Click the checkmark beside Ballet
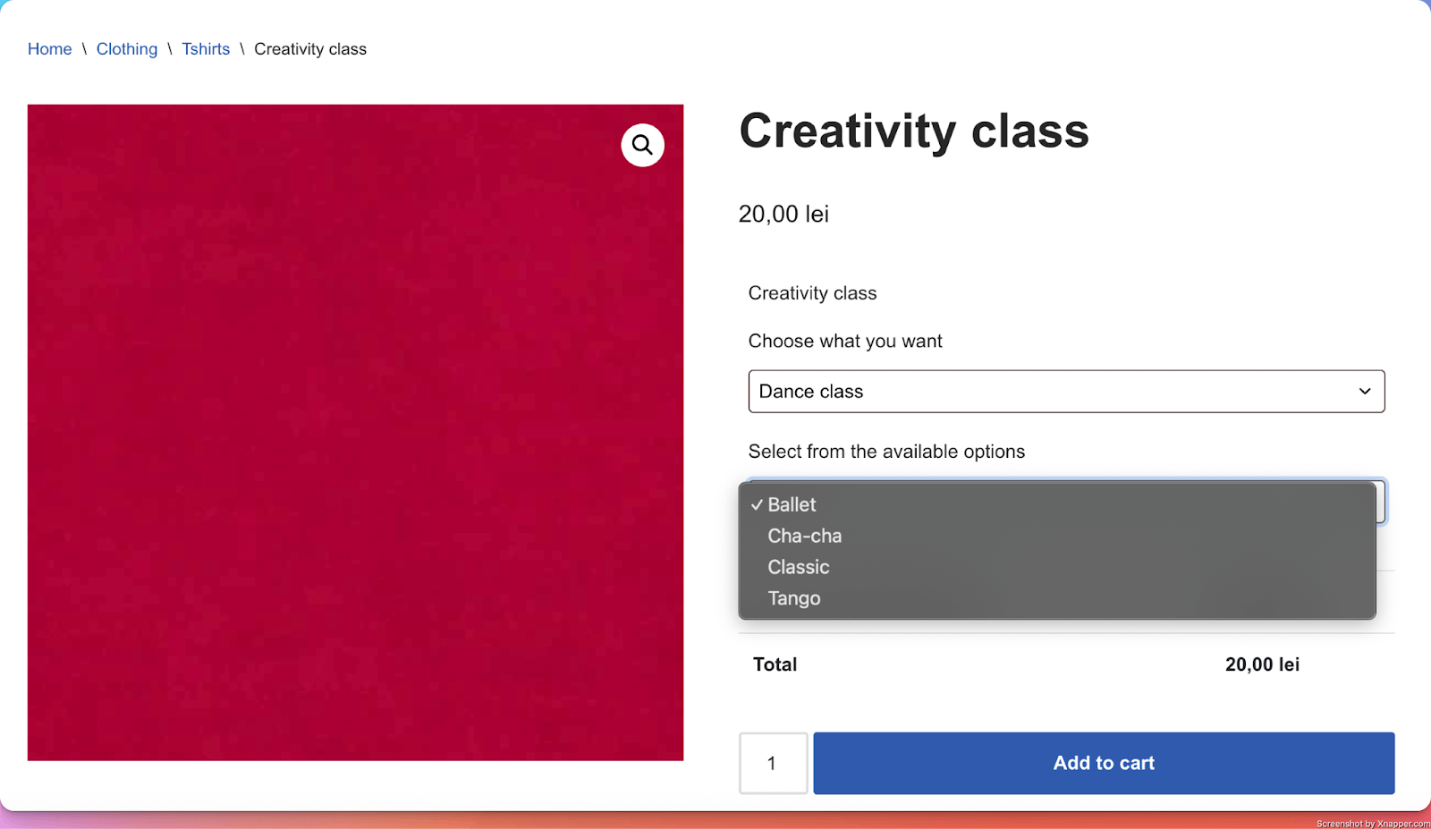 757,505
